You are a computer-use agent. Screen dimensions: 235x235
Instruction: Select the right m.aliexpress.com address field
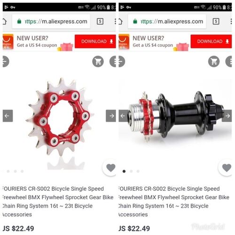pos(167,21)
